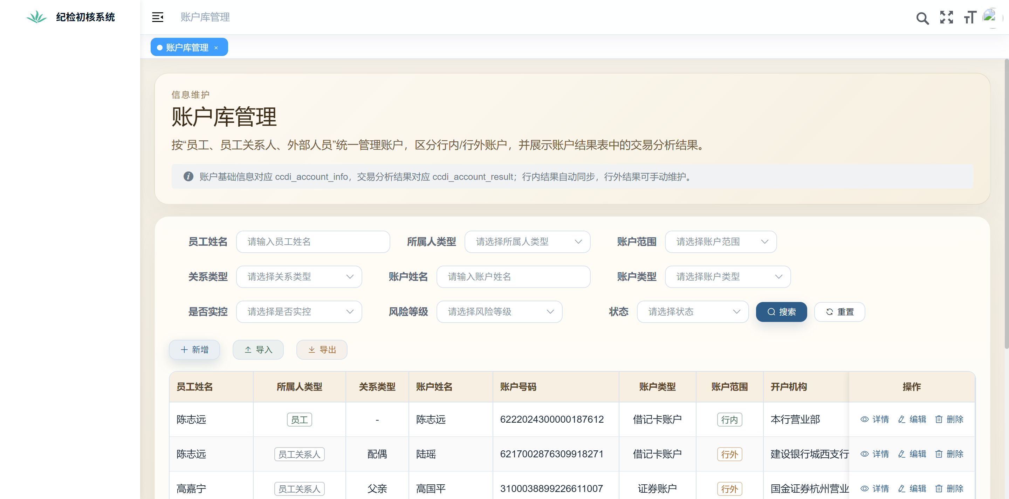
Task: Select the 账户库管理 page tab
Action: [186, 47]
